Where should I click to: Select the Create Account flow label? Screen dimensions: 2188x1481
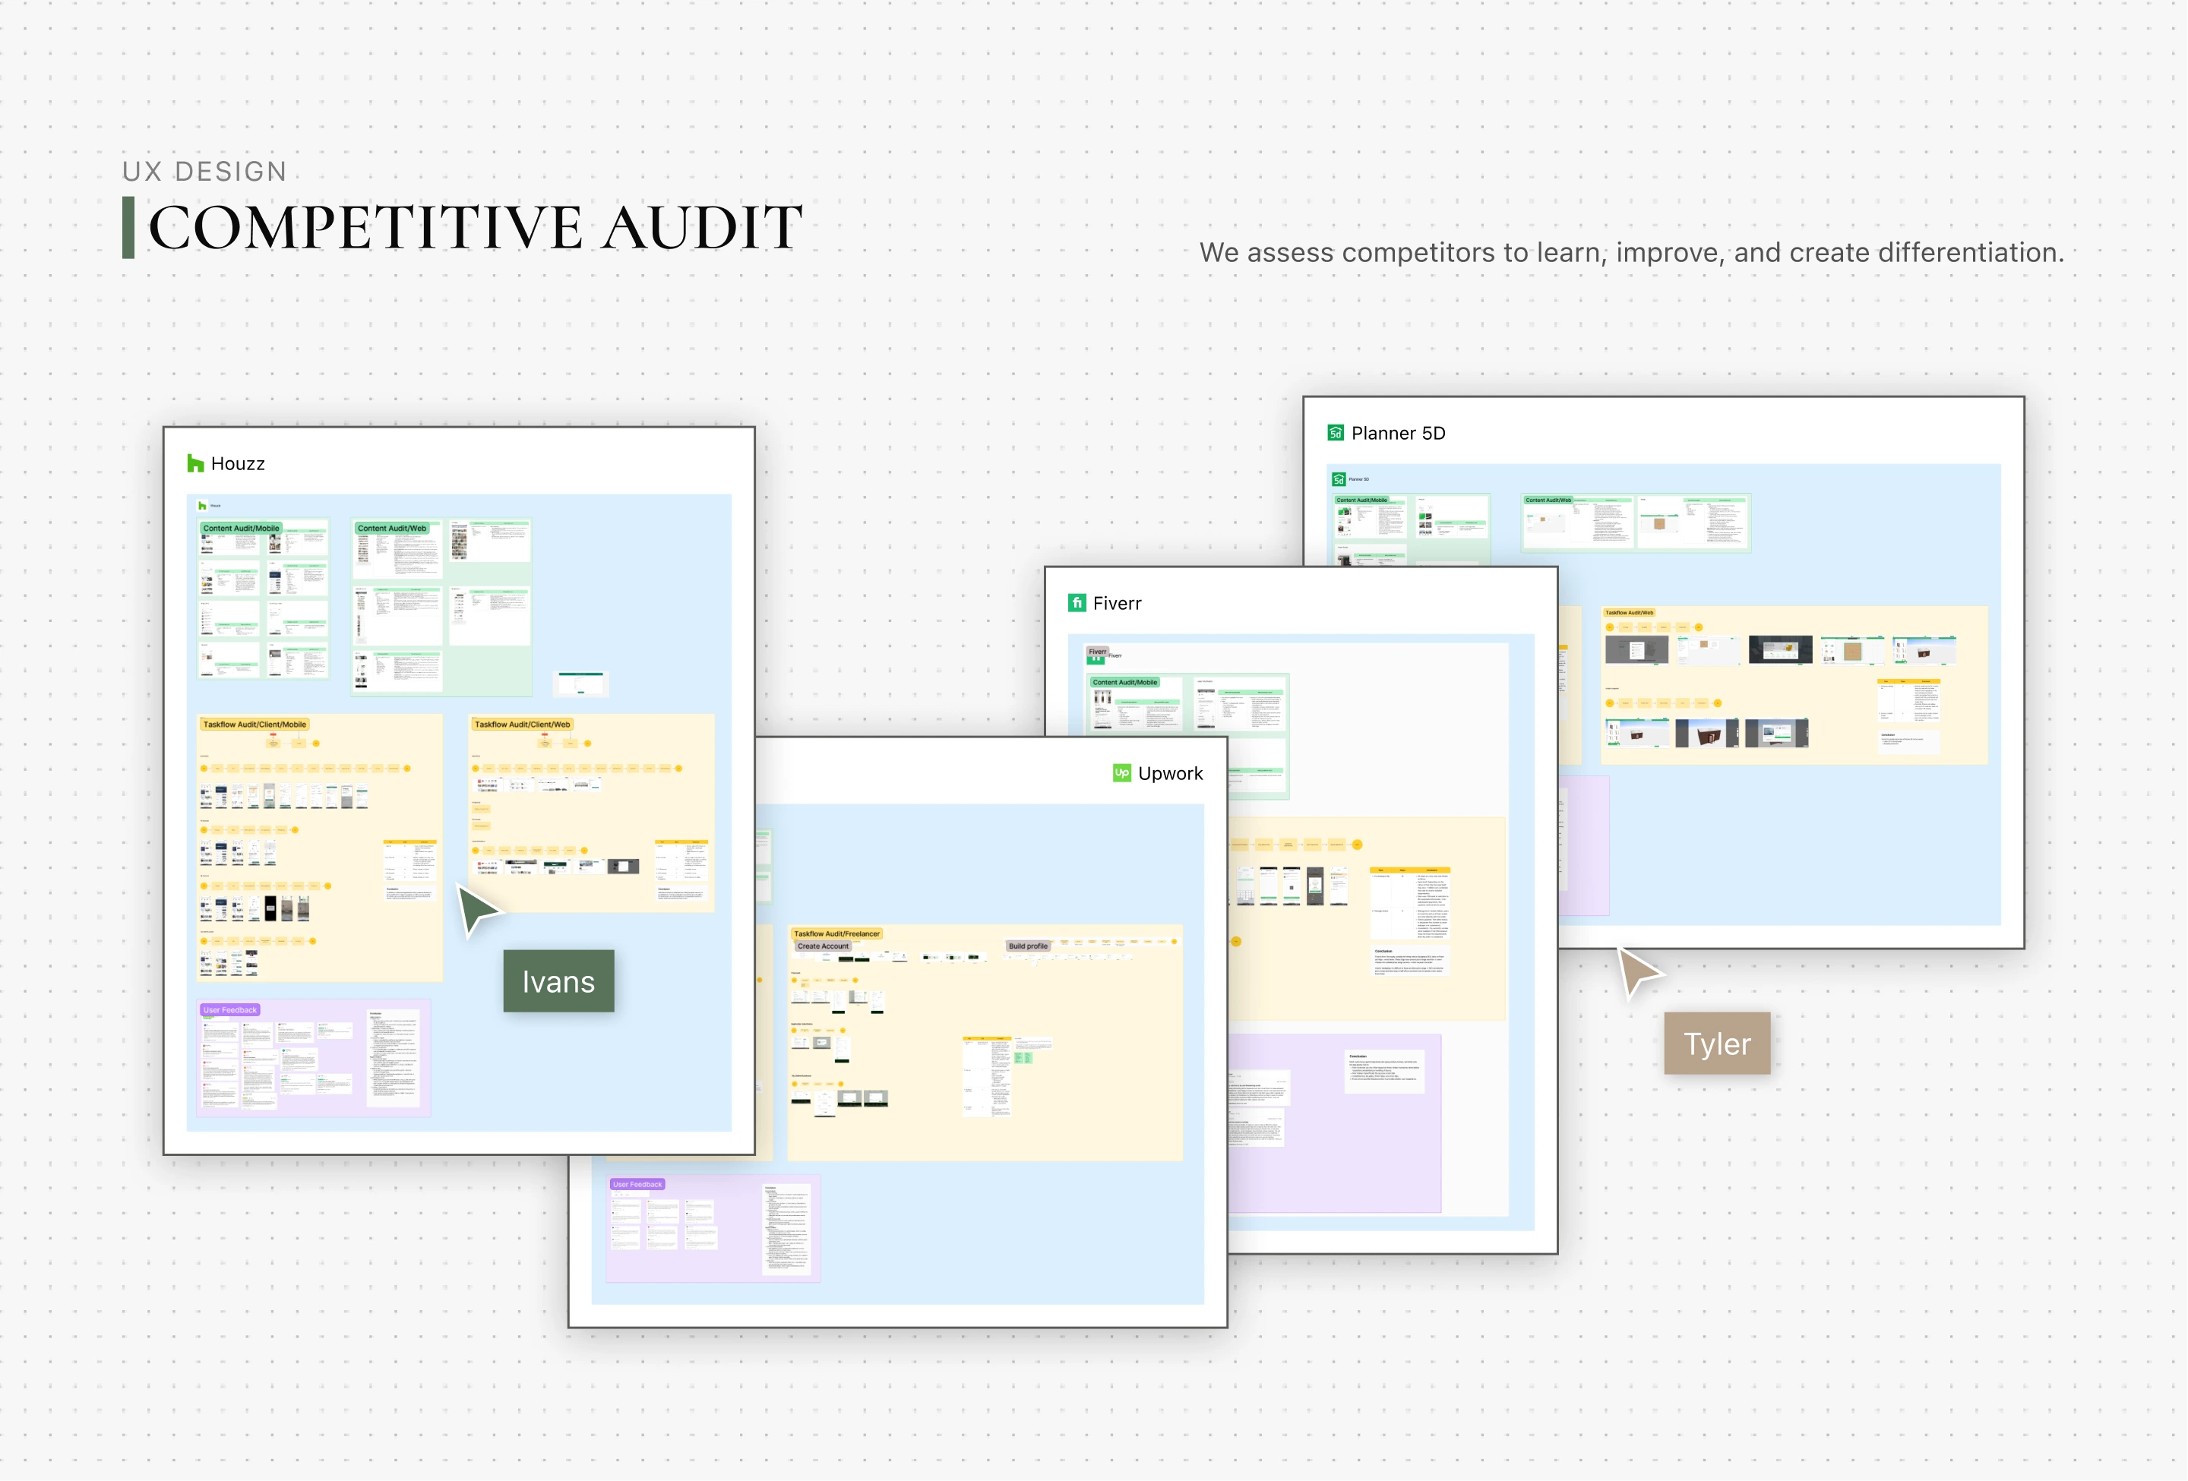click(823, 946)
